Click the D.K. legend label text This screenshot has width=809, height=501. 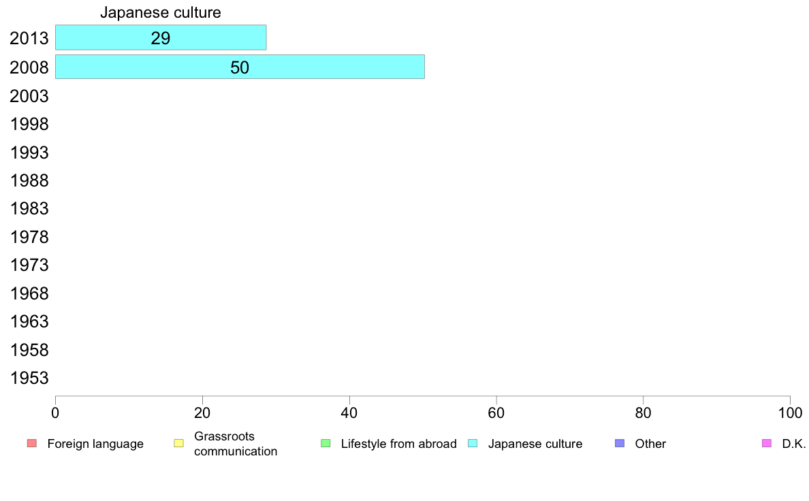(794, 444)
